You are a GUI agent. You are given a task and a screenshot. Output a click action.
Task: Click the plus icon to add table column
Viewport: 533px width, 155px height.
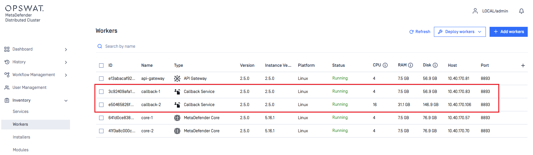[x=523, y=65]
